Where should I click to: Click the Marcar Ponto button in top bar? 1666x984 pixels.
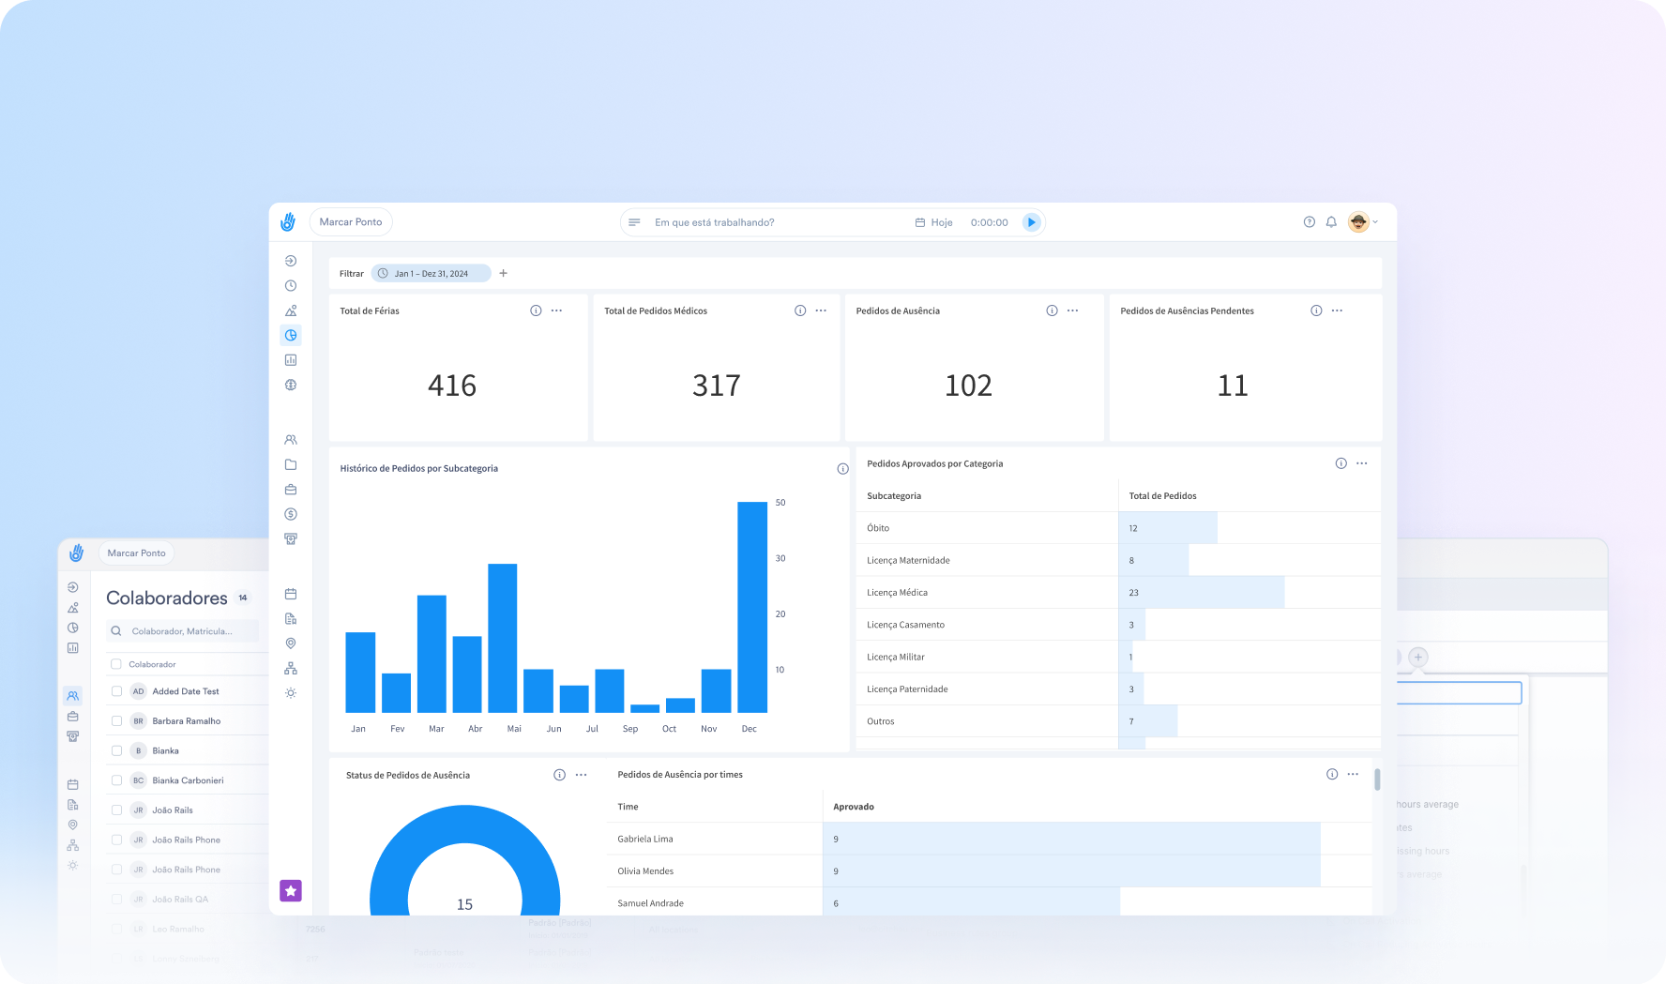tap(351, 222)
